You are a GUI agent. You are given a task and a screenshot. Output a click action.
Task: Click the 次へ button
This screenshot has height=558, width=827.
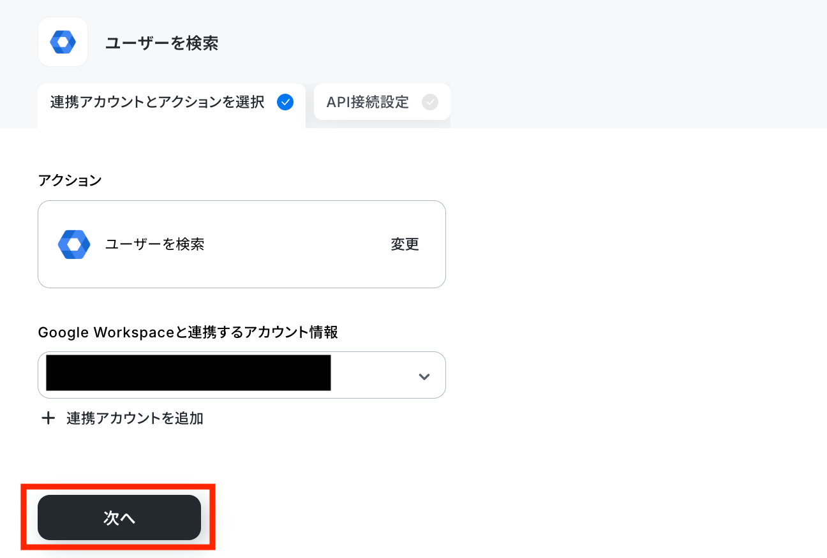pos(119,517)
